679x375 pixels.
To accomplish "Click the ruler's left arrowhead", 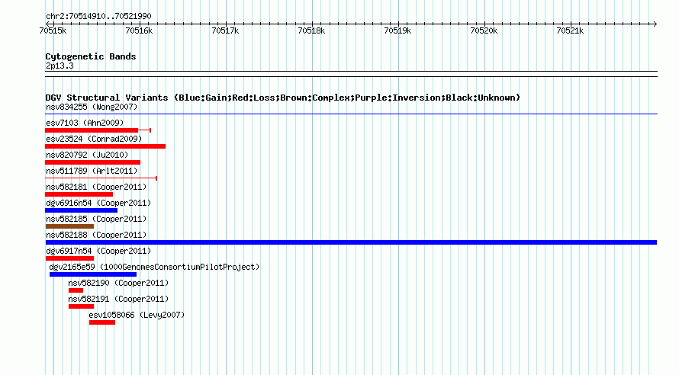I will click(47, 24).
